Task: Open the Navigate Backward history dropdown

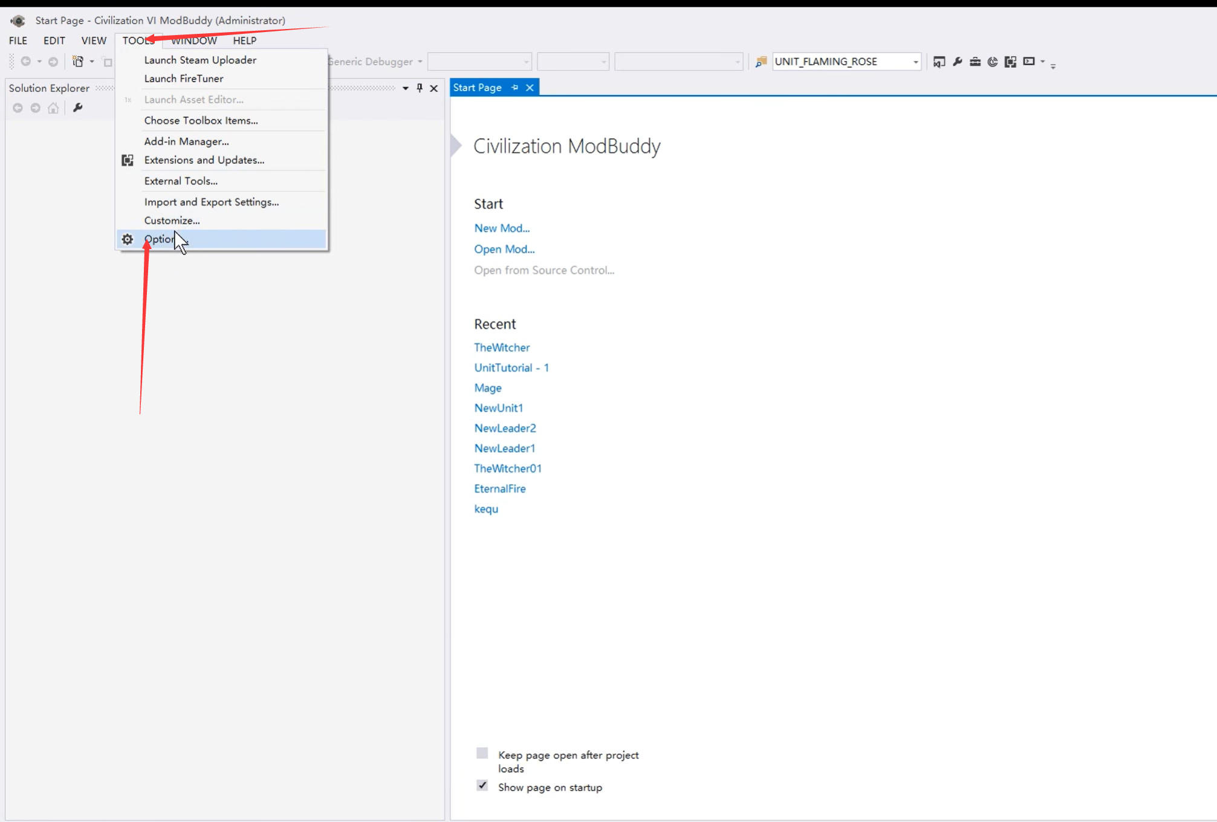Action: (x=39, y=62)
